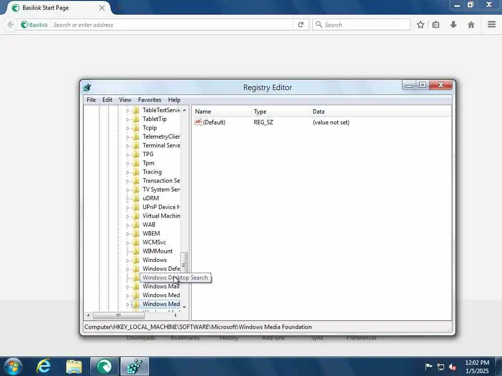This screenshot has height=376, width=502.
Task: Bookmark this page with the star icon
Action: coord(420,24)
